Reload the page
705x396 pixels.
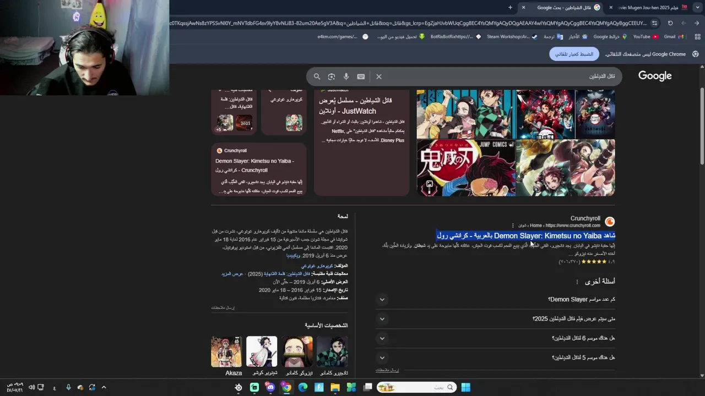pos(670,23)
